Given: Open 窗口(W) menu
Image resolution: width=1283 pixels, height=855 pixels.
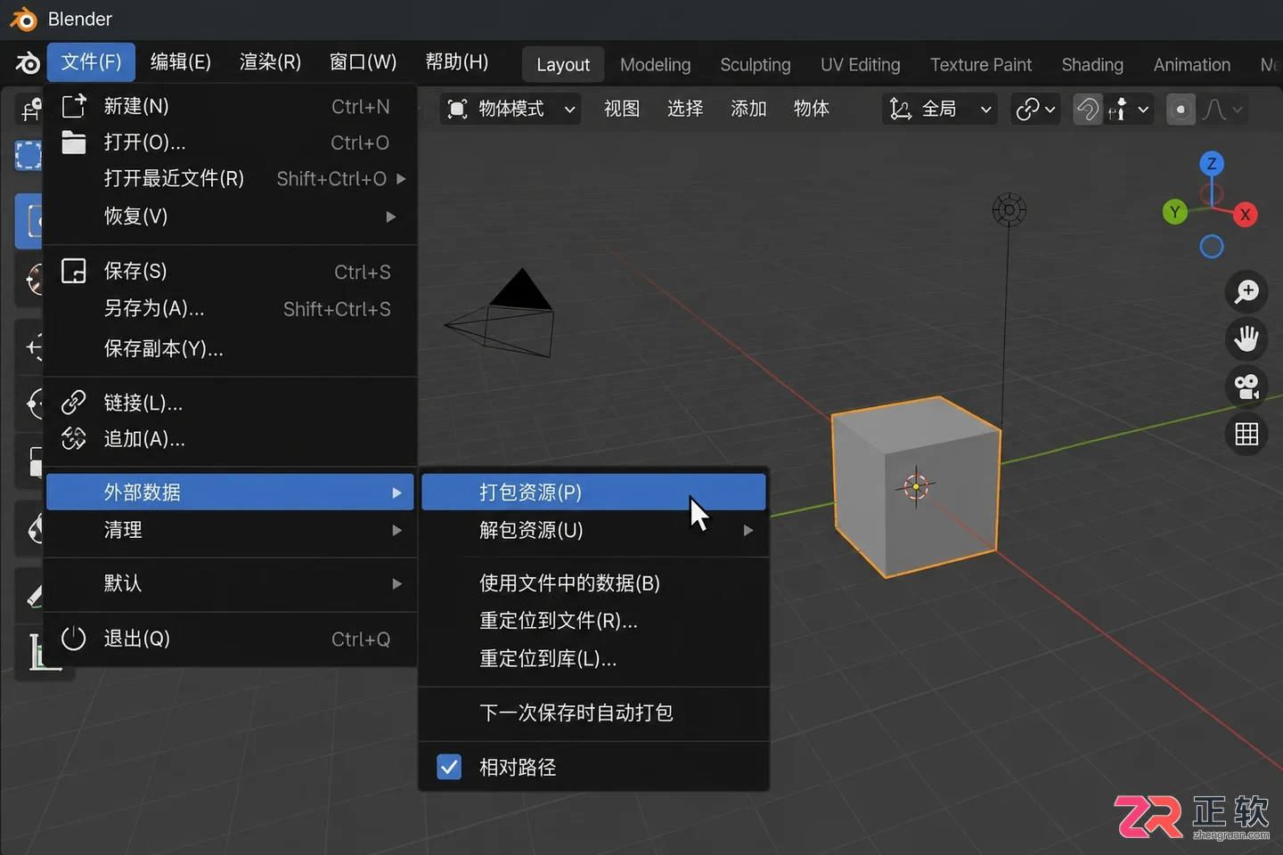Looking at the screenshot, I should (364, 62).
